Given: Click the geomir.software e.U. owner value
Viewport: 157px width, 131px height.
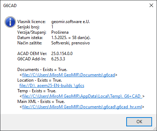Looking at the screenshot, I should pos(70,22).
